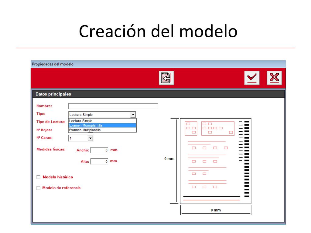Expand the Nº Caras dropdown
This screenshot has height=233, width=311.
[90, 138]
